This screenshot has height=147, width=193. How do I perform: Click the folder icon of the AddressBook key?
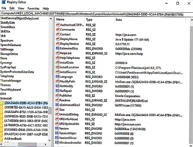tap(2, 139)
